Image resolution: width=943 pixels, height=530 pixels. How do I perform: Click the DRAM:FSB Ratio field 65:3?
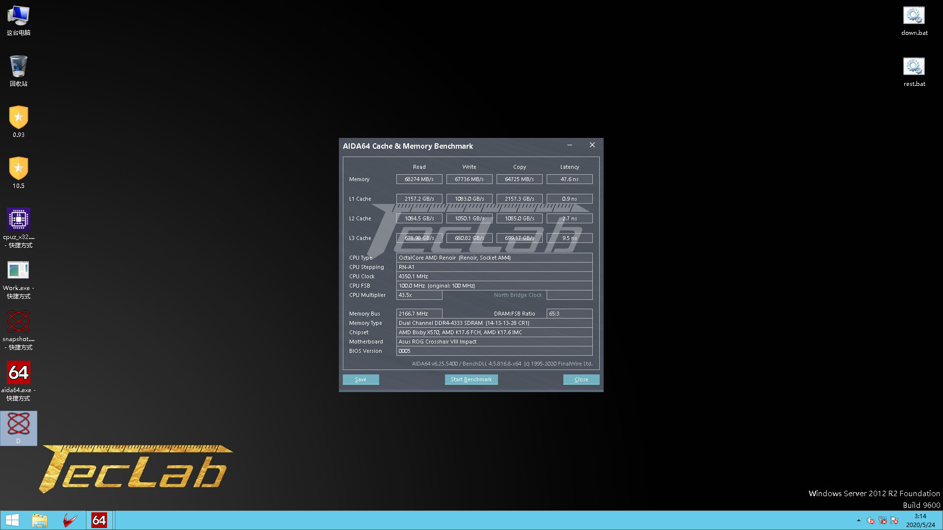pyautogui.click(x=569, y=314)
